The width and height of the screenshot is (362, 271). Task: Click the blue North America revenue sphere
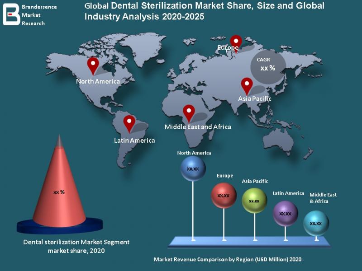(193, 168)
